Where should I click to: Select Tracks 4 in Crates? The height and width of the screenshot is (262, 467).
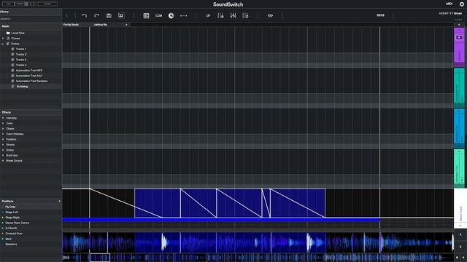pyautogui.click(x=21, y=65)
